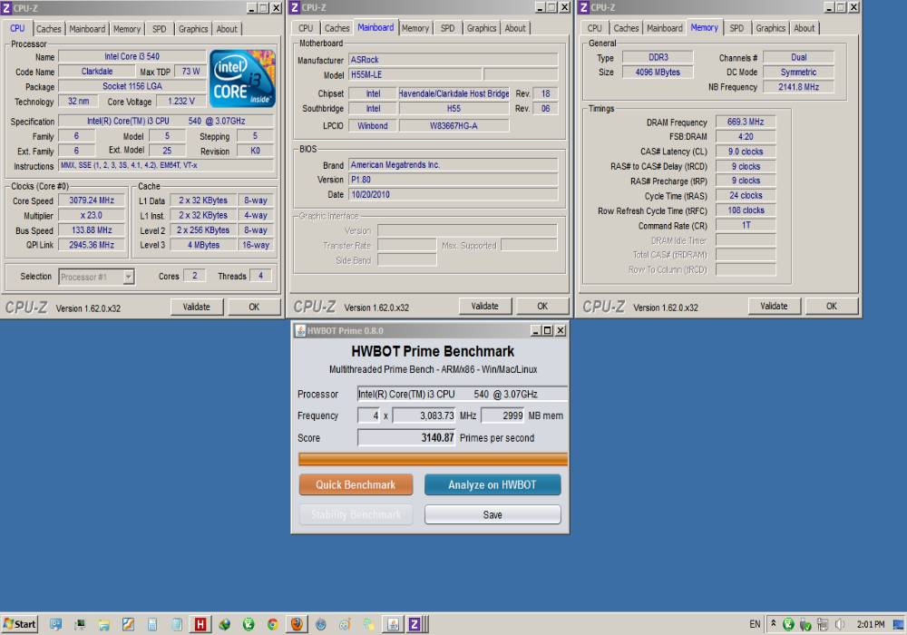Open Caches tab in middle CPU-Z window
Image resolution: width=907 pixels, height=635 pixels.
point(336,28)
